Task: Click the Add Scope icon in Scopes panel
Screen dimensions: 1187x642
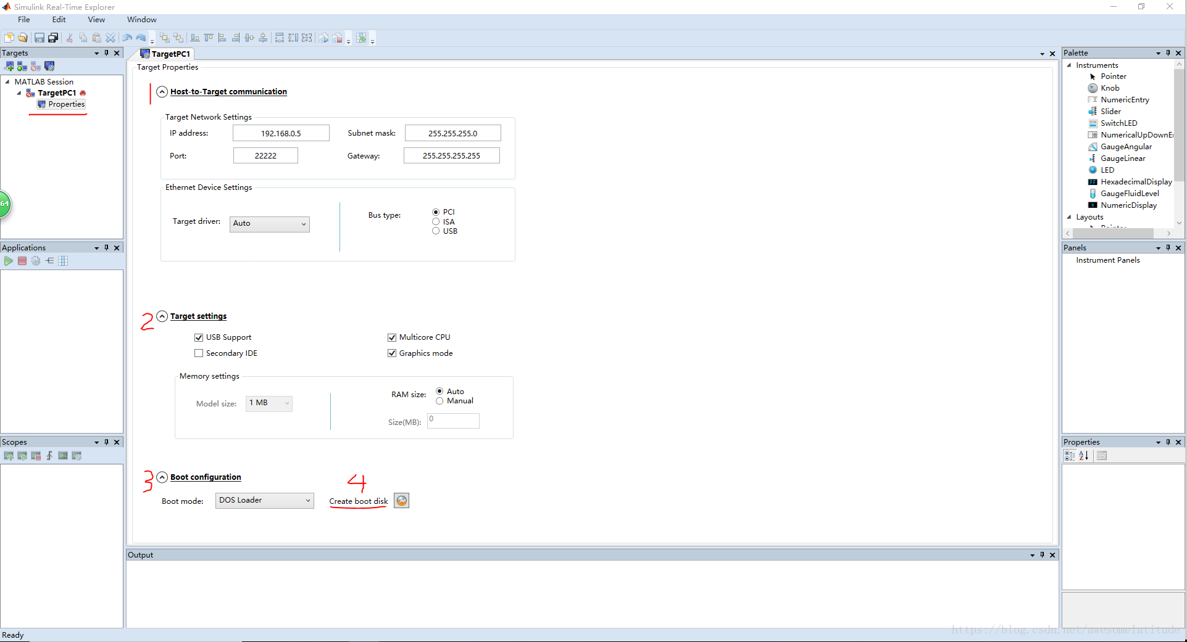Action: [9, 456]
